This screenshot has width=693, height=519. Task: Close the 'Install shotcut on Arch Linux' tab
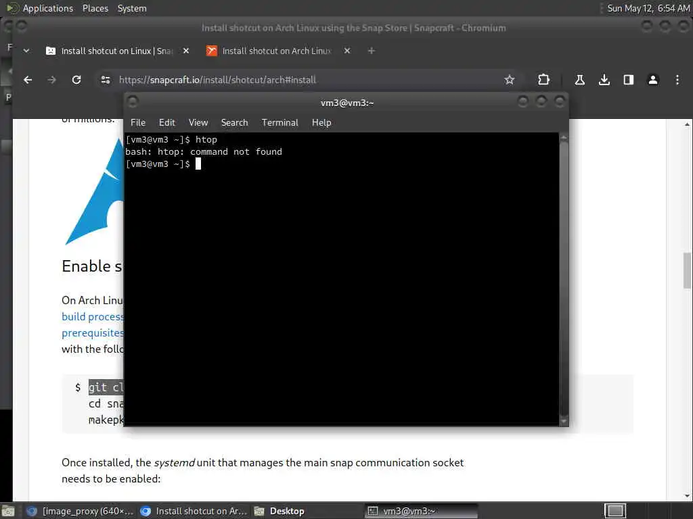pyautogui.click(x=347, y=51)
